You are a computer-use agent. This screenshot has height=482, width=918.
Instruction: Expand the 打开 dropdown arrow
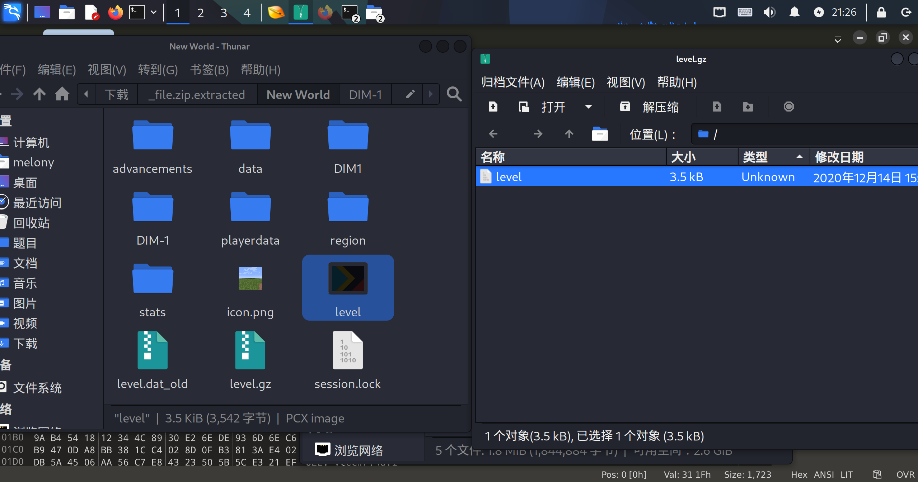pyautogui.click(x=588, y=107)
